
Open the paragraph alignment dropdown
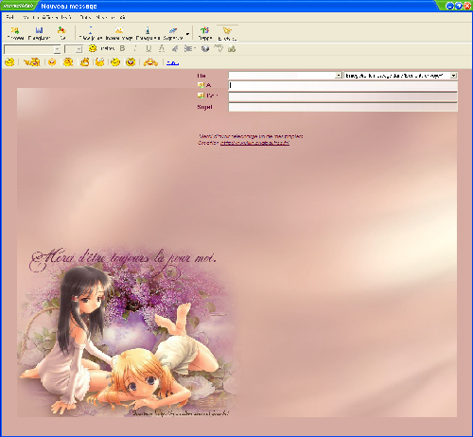pos(190,48)
